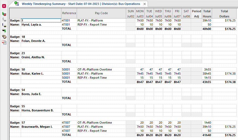
Task: Click badge number 50
Action: pos(23,69)
